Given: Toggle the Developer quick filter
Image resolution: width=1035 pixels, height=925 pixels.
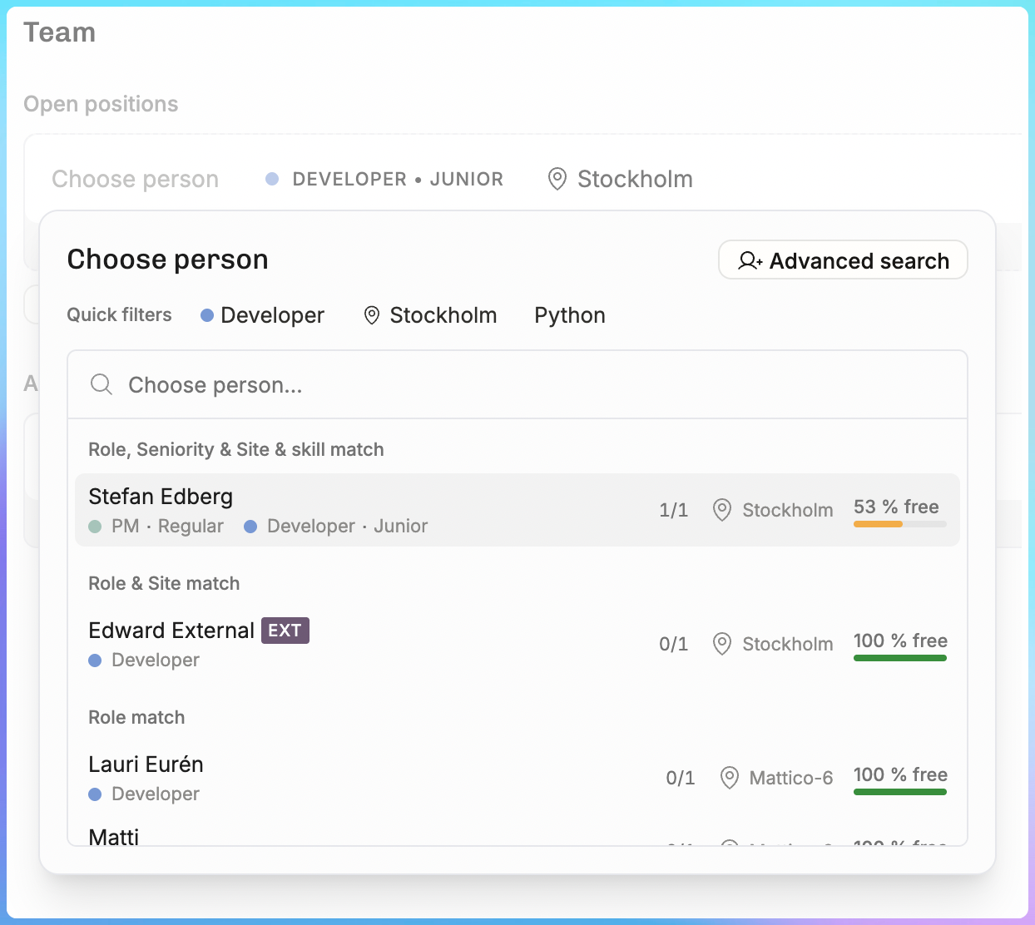Looking at the screenshot, I should click(x=263, y=315).
